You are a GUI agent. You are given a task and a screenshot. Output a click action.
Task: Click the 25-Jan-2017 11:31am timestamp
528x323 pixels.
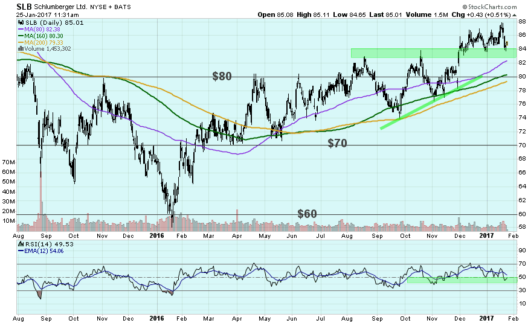[48, 15]
